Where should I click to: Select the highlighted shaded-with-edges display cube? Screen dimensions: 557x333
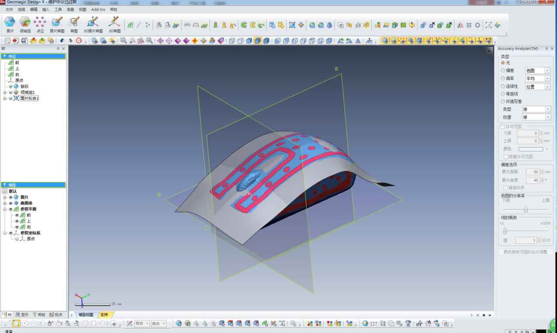click(x=258, y=41)
